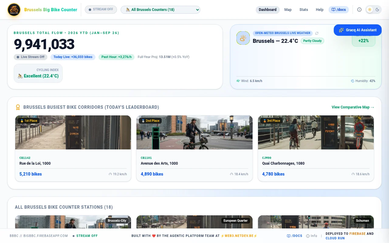
Task: Click the partly cloudy weather icon
Action: 243,38
